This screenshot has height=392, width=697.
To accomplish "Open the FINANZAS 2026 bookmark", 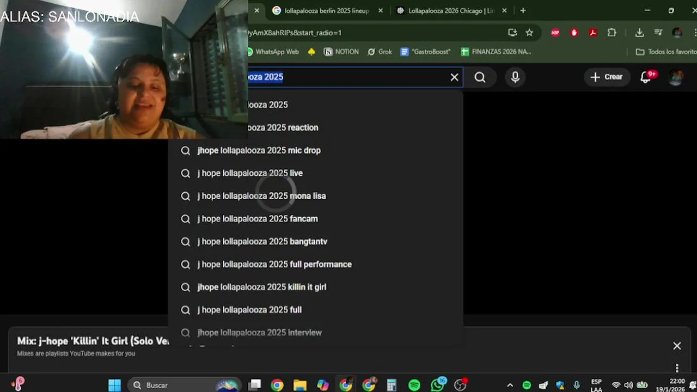I will 496,52.
